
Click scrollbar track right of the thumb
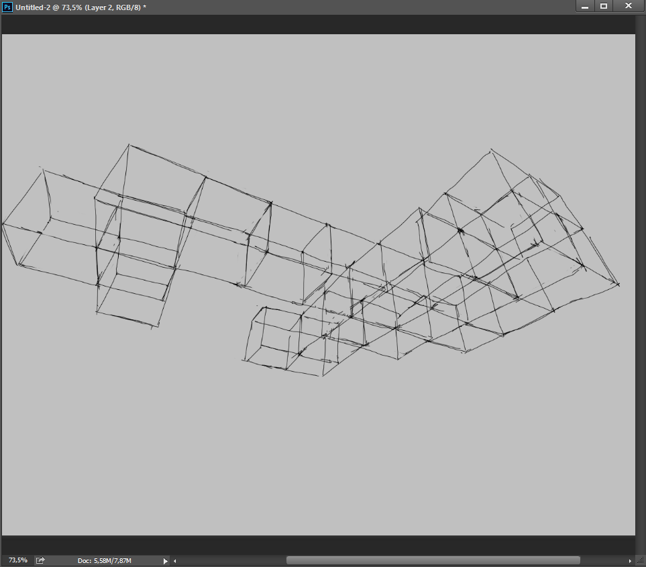pos(604,560)
